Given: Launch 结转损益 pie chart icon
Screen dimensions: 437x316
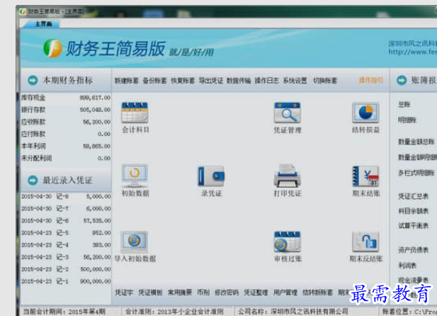Looking at the screenshot, I should tap(365, 113).
